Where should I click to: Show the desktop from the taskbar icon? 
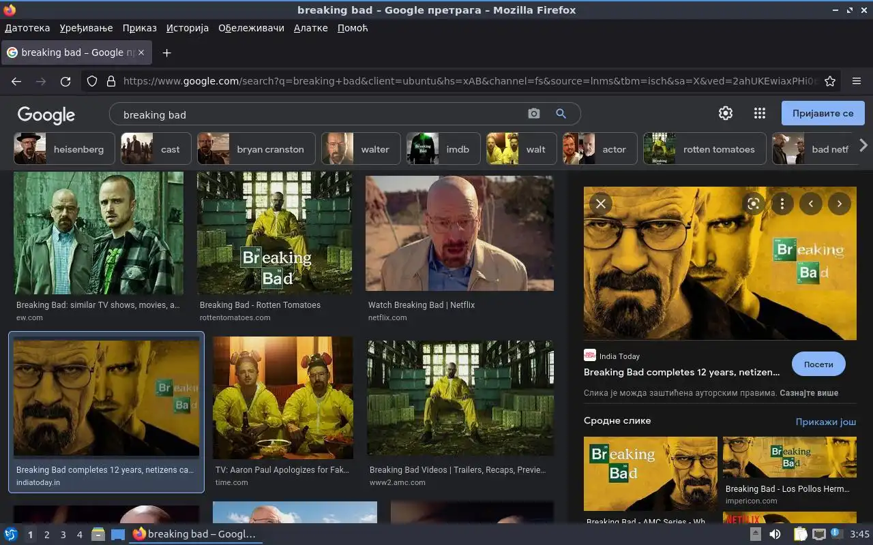tap(118, 534)
